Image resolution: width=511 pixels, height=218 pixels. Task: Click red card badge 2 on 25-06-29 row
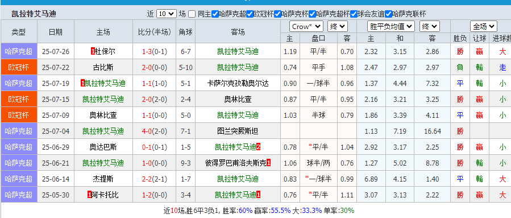pos(259,147)
